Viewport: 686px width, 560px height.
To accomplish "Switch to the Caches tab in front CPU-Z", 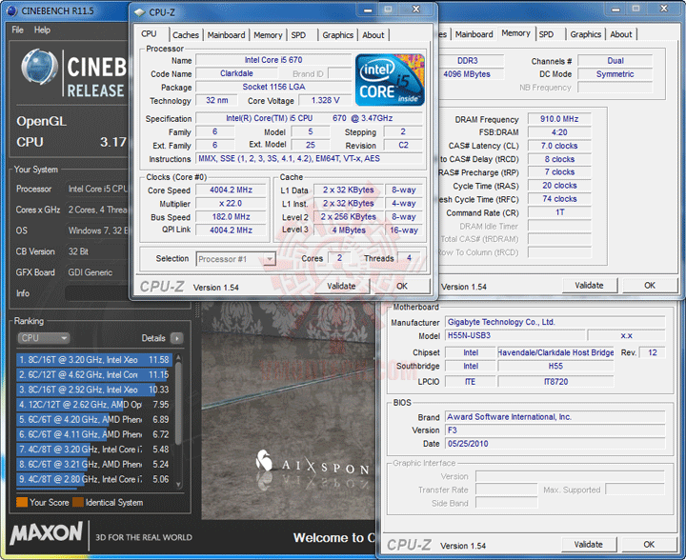I will (x=186, y=35).
